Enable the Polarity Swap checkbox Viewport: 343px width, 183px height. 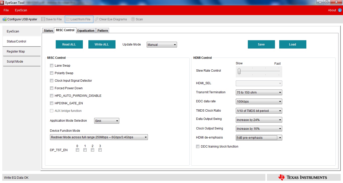click(51, 73)
